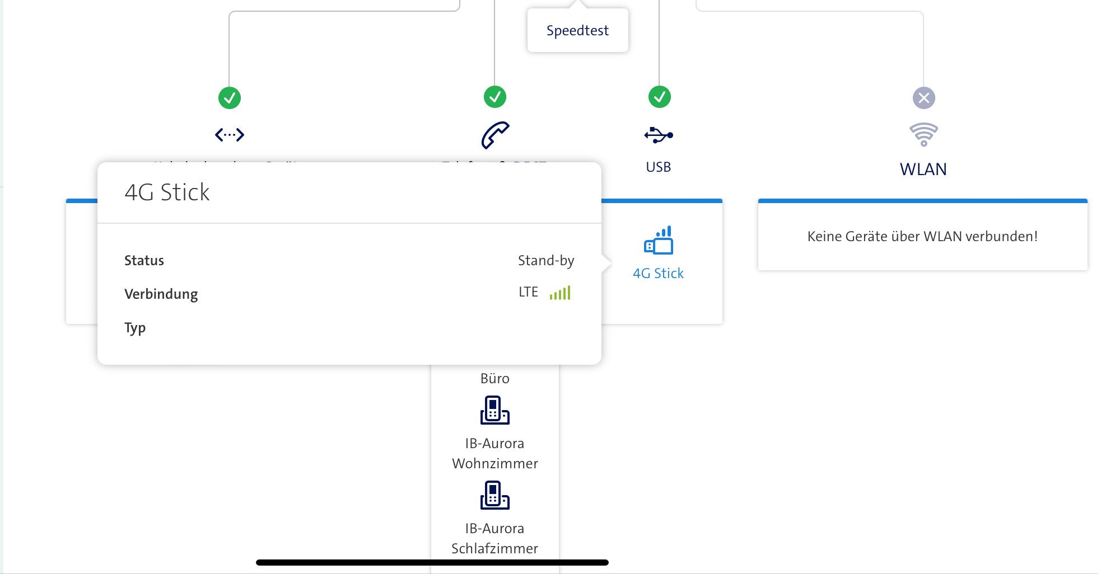Select the IB-Aurora Schlafzimmer phone icon
Viewport: 1101px width, 574px height.
point(494,495)
